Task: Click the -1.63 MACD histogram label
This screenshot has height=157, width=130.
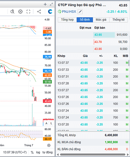Action: point(47,28)
